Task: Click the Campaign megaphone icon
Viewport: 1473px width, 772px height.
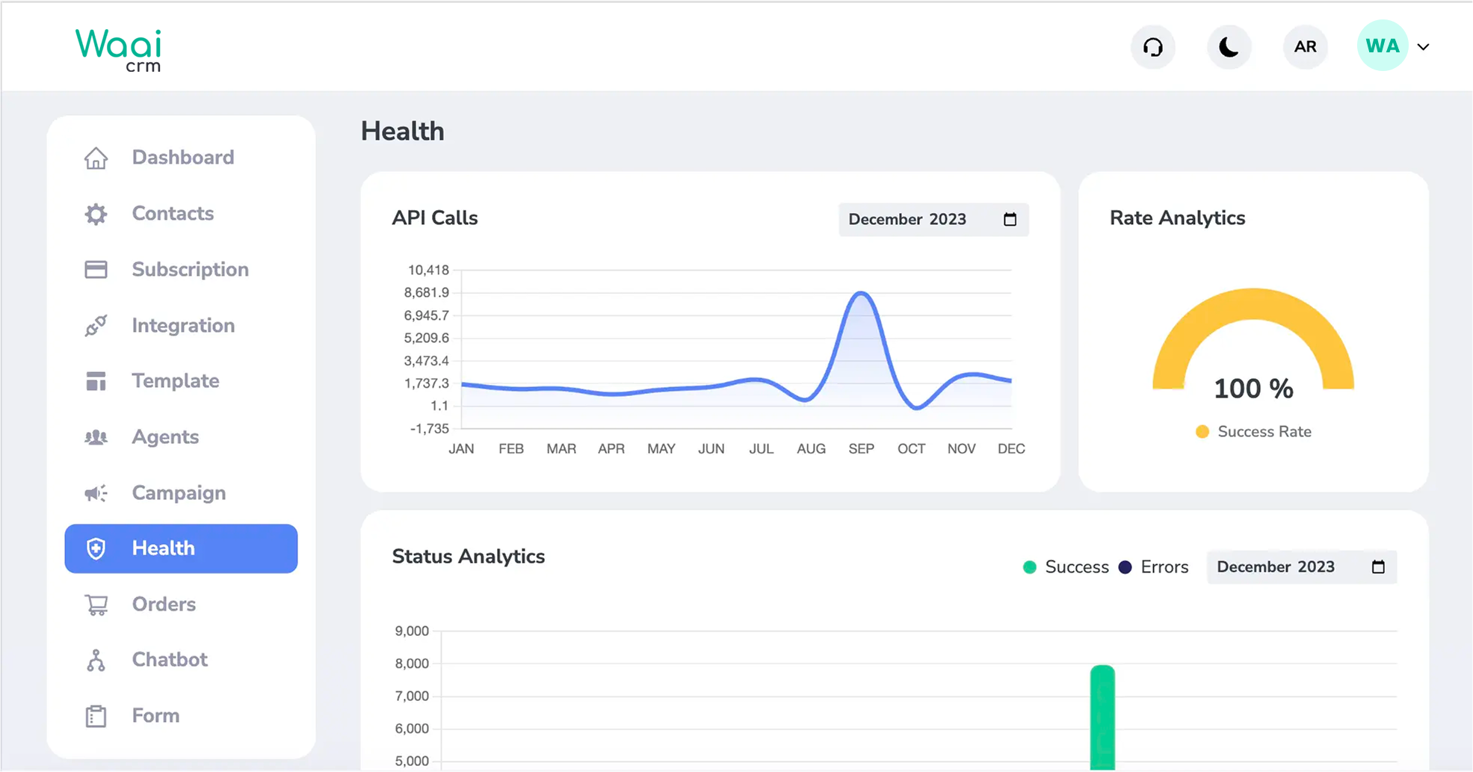Action: pyautogui.click(x=96, y=493)
